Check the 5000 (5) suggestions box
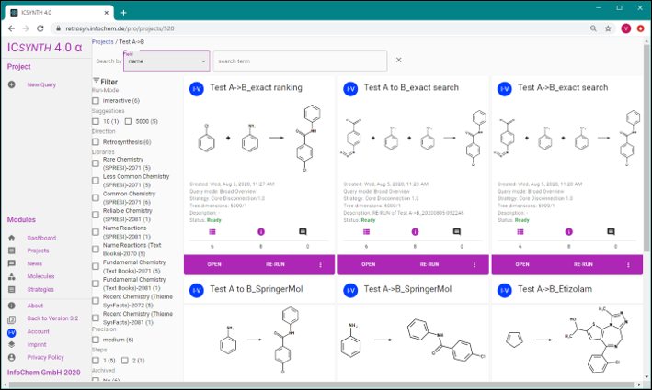This screenshot has height=390, width=652. (128, 121)
